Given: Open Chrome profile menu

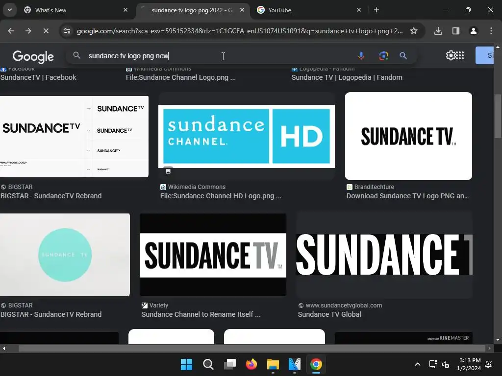Looking at the screenshot, I should tap(473, 31).
